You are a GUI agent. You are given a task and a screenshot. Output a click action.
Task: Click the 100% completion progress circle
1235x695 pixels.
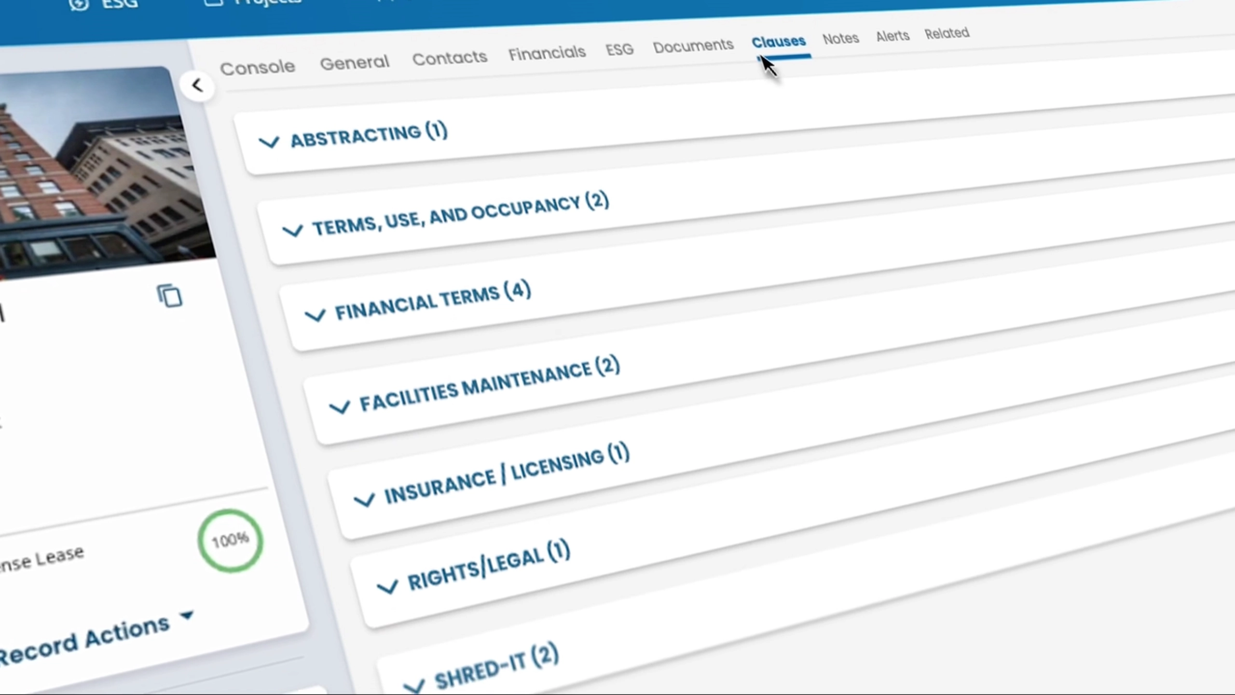pyautogui.click(x=231, y=541)
